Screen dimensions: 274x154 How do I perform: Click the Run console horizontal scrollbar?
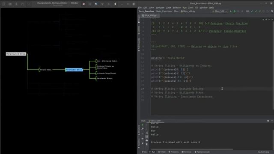(192, 149)
